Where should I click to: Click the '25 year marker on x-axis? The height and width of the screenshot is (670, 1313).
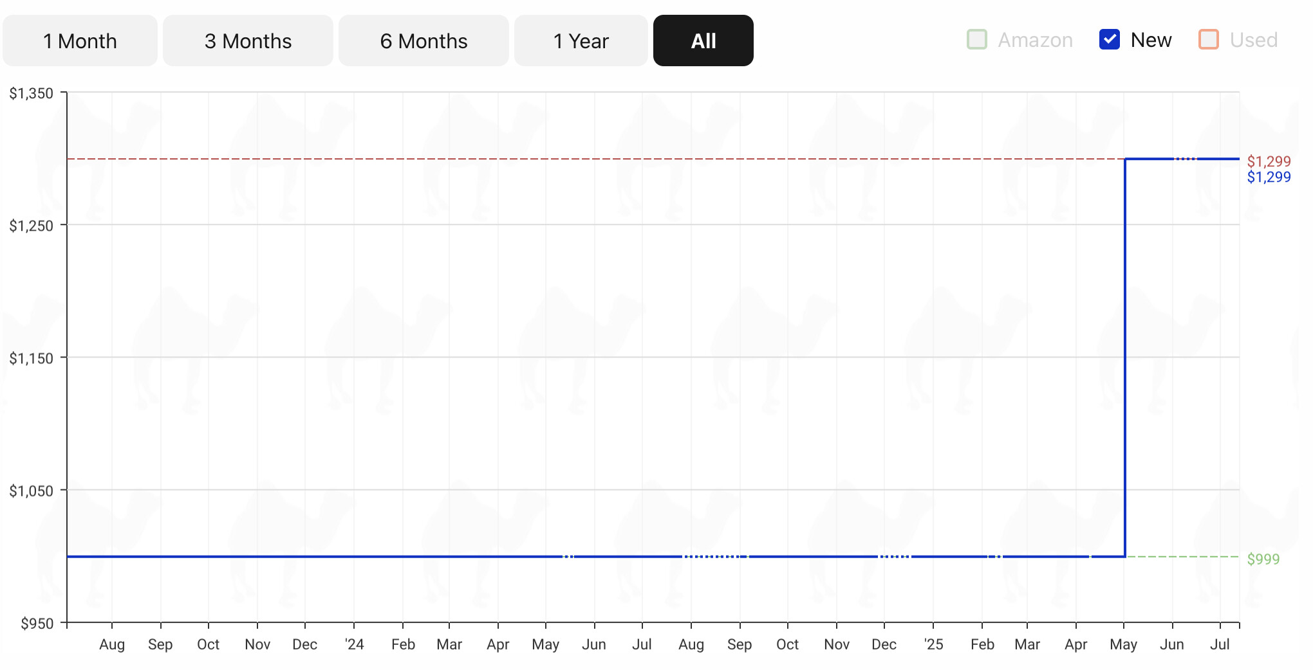(x=933, y=644)
